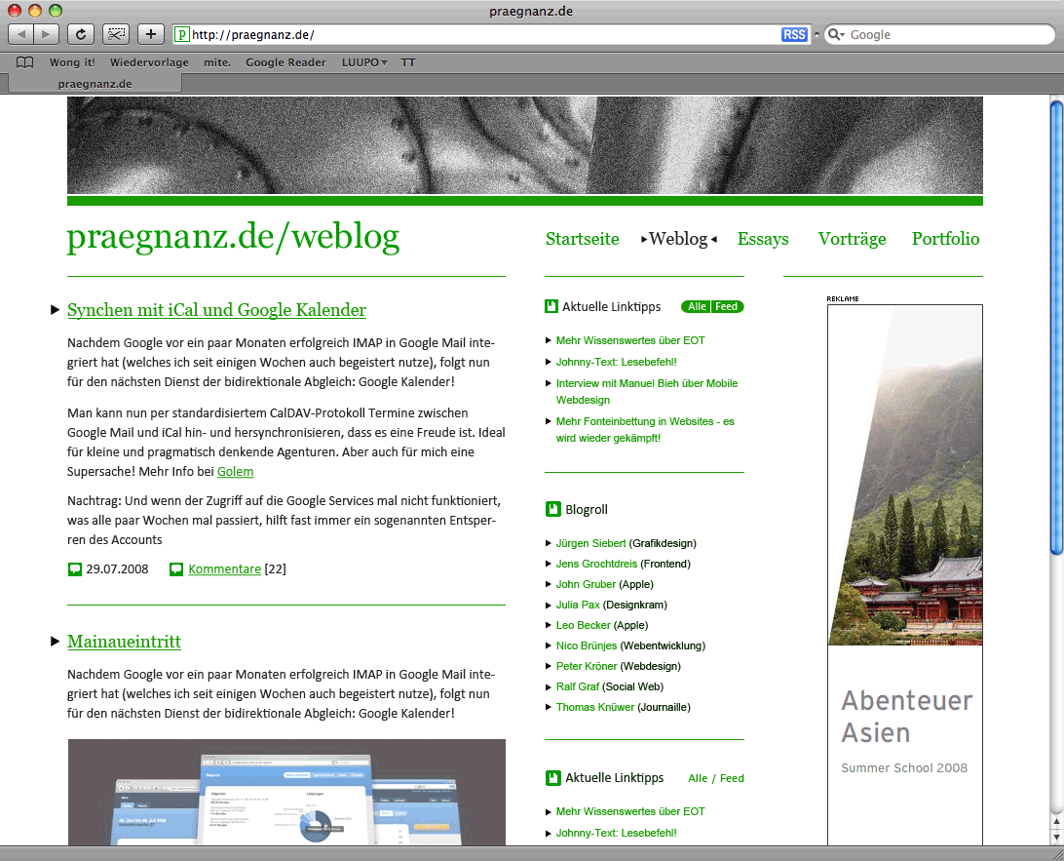Click the blue RSS badge in address bar
Image resolution: width=1064 pixels, height=861 pixels.
794,35
